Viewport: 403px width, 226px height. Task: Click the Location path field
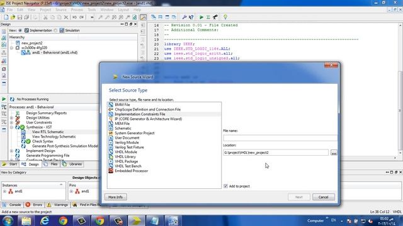pos(276,153)
